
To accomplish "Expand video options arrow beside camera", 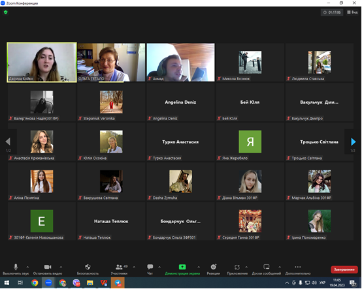I will pyautogui.click(x=61, y=267).
